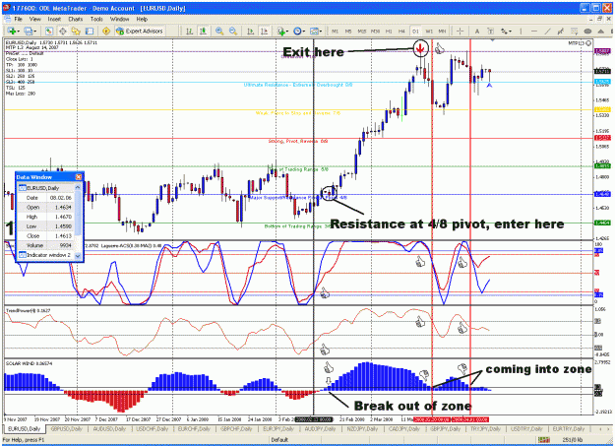Enable Auto Scroll chart icon
The width and height of the screenshot is (615, 446).
coord(250,32)
